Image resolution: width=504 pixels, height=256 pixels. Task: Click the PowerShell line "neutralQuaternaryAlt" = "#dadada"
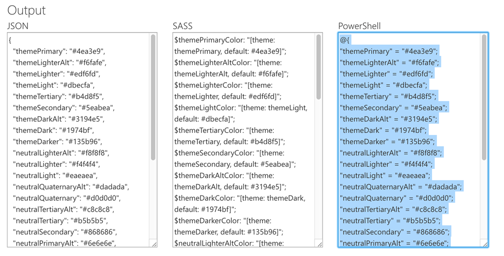tap(401, 187)
